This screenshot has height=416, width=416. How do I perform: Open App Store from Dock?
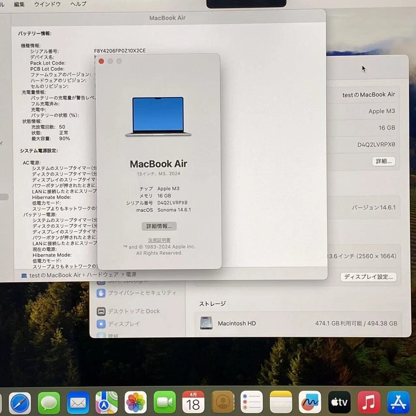tap(398, 403)
